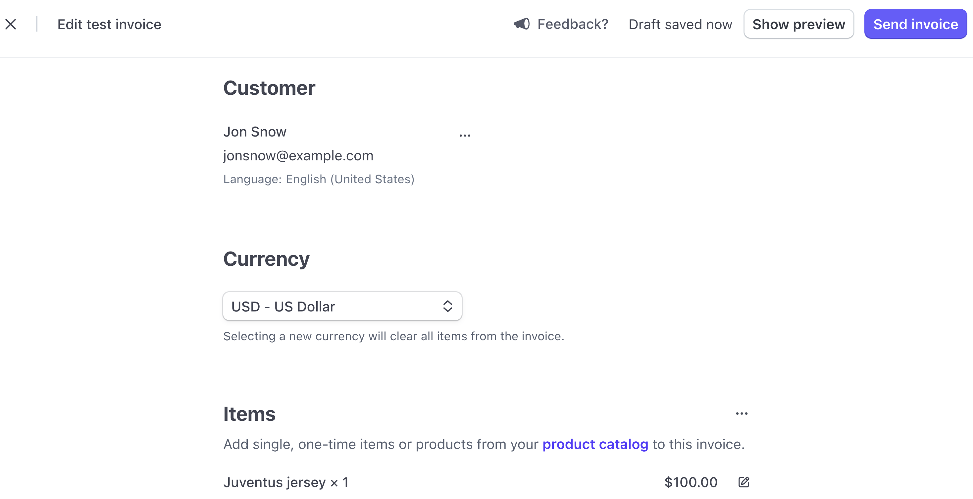Open the USD - US Dollar currency dropdown
Viewport: 973px width, 499px height.
point(342,306)
